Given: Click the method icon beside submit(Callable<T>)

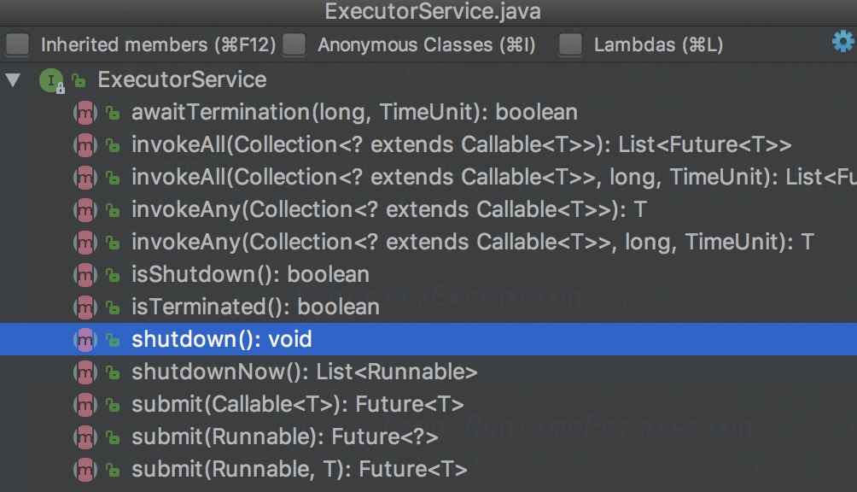Looking at the screenshot, I should coord(85,405).
